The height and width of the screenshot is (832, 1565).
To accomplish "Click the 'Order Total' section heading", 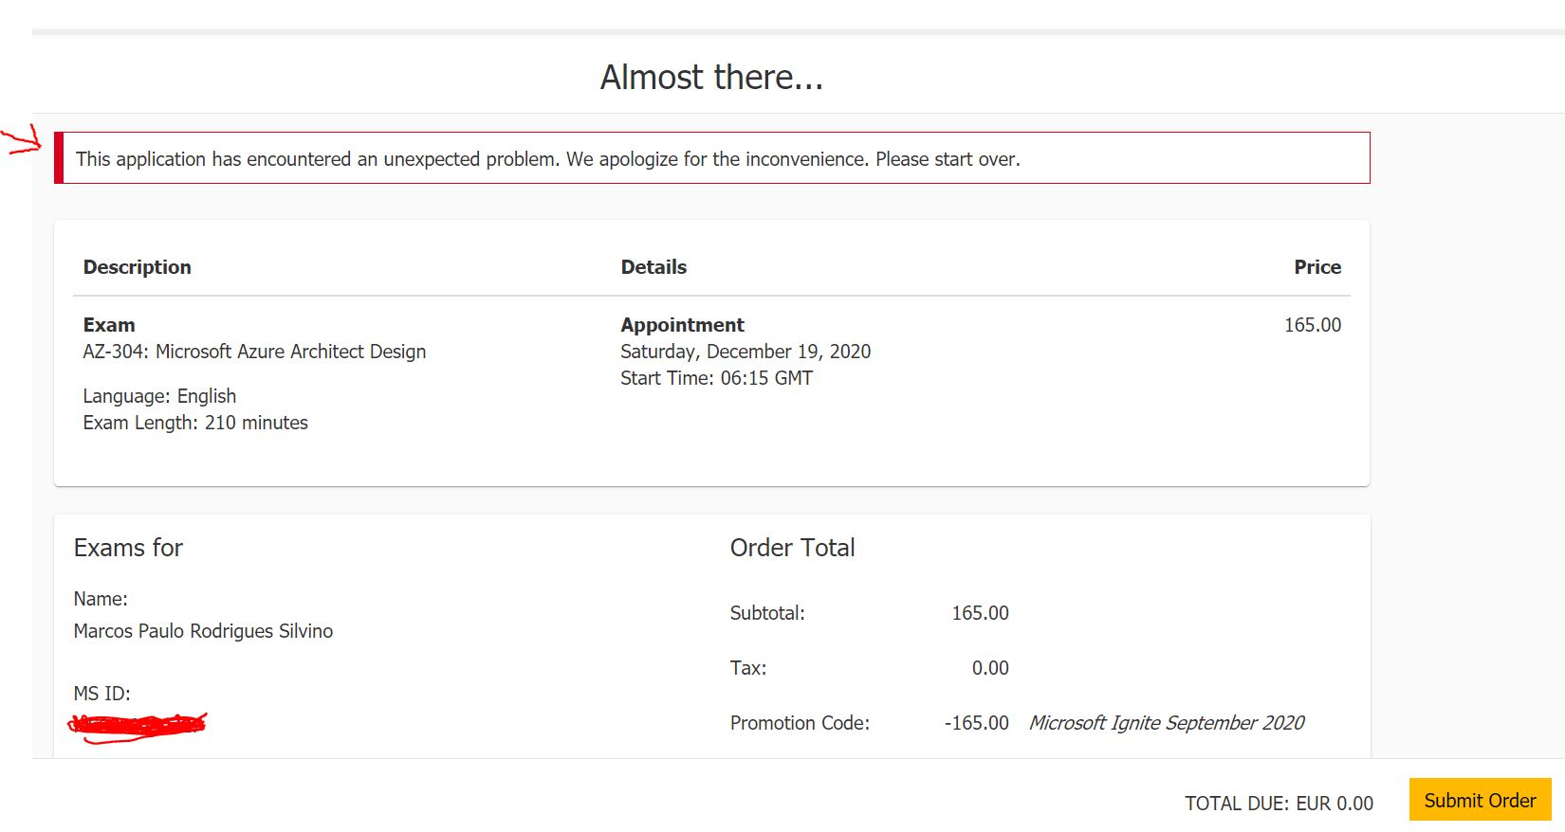I will coord(792,548).
